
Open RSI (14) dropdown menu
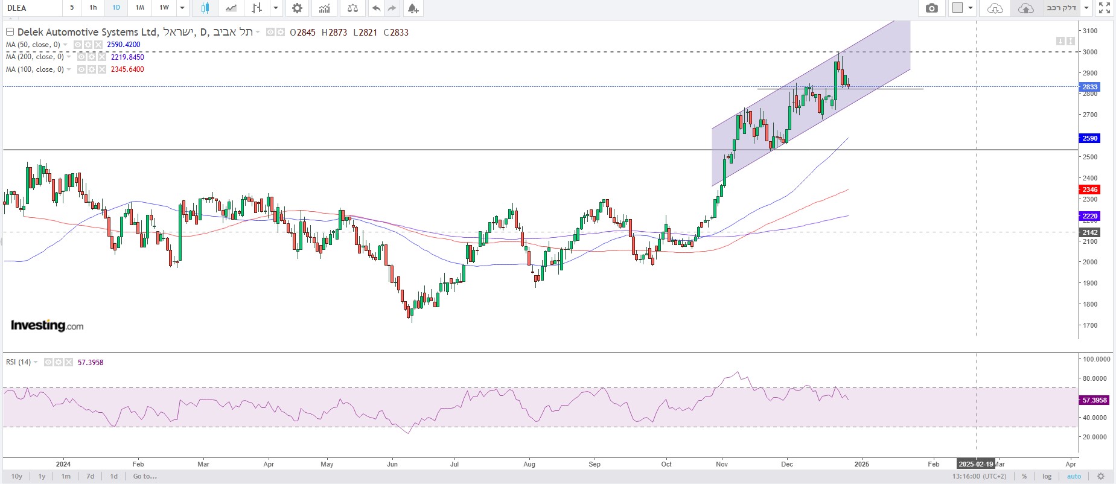[36, 362]
